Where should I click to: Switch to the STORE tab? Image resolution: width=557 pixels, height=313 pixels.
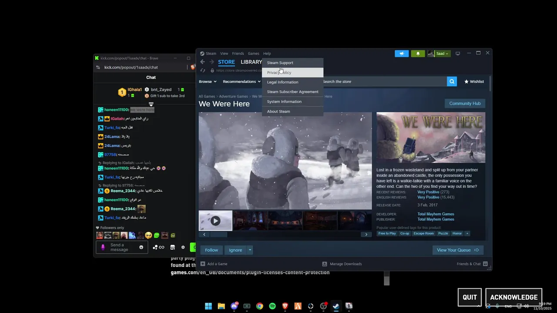(x=226, y=62)
